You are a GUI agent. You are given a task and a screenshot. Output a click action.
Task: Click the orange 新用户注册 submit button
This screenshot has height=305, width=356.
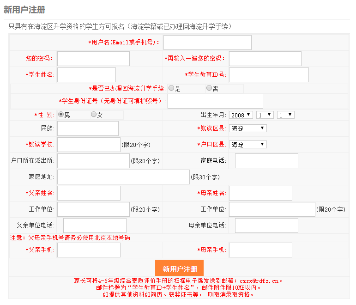pos(179,268)
